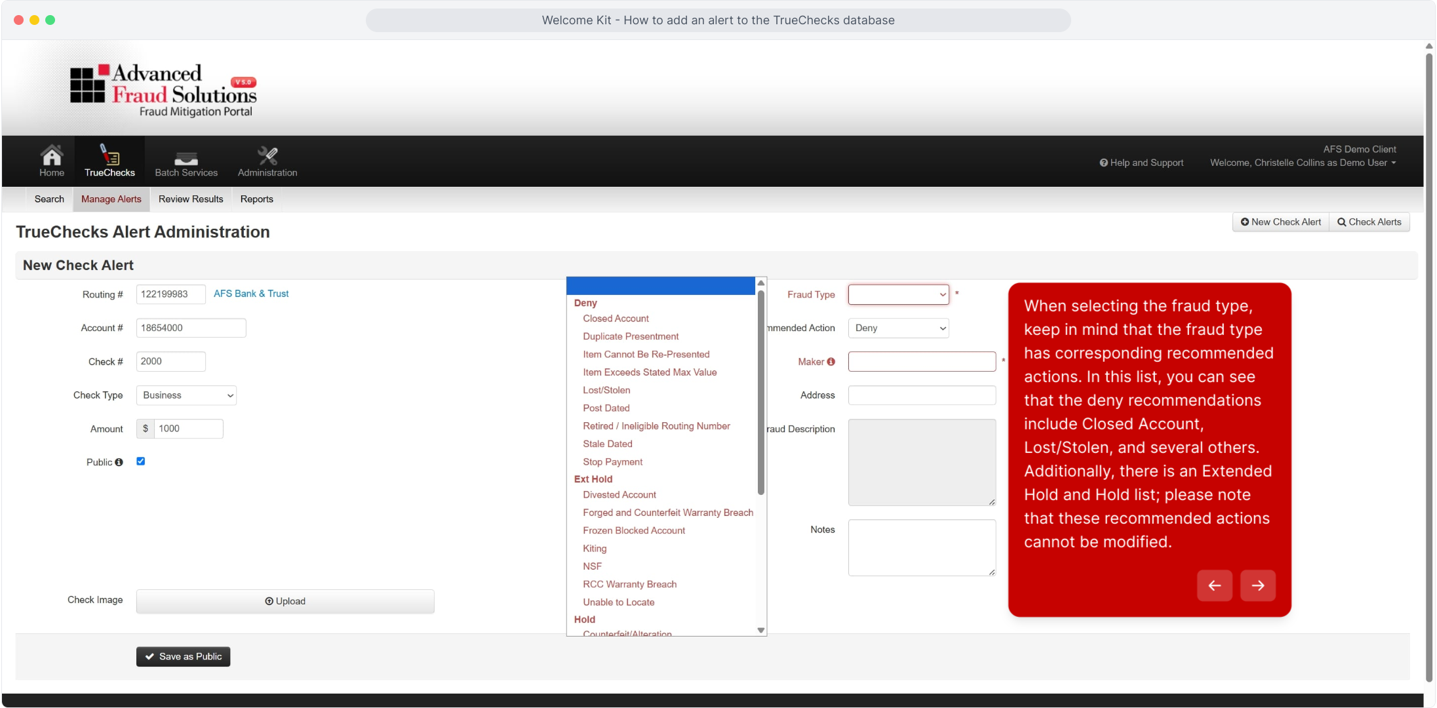1437x708 pixels.
Task: Open the Reports tab
Action: click(x=257, y=199)
